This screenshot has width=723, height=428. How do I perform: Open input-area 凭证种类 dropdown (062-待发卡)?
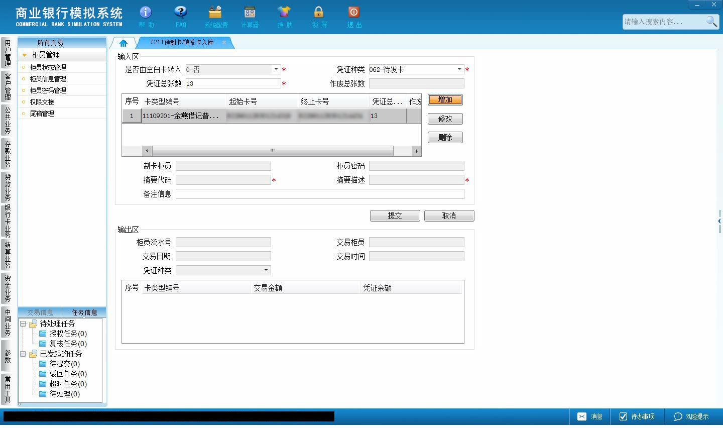point(459,69)
